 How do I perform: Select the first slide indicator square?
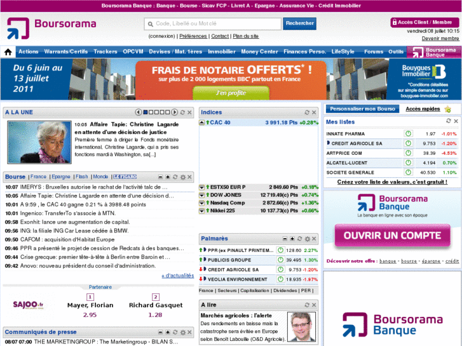pyautogui.click(x=146, y=112)
